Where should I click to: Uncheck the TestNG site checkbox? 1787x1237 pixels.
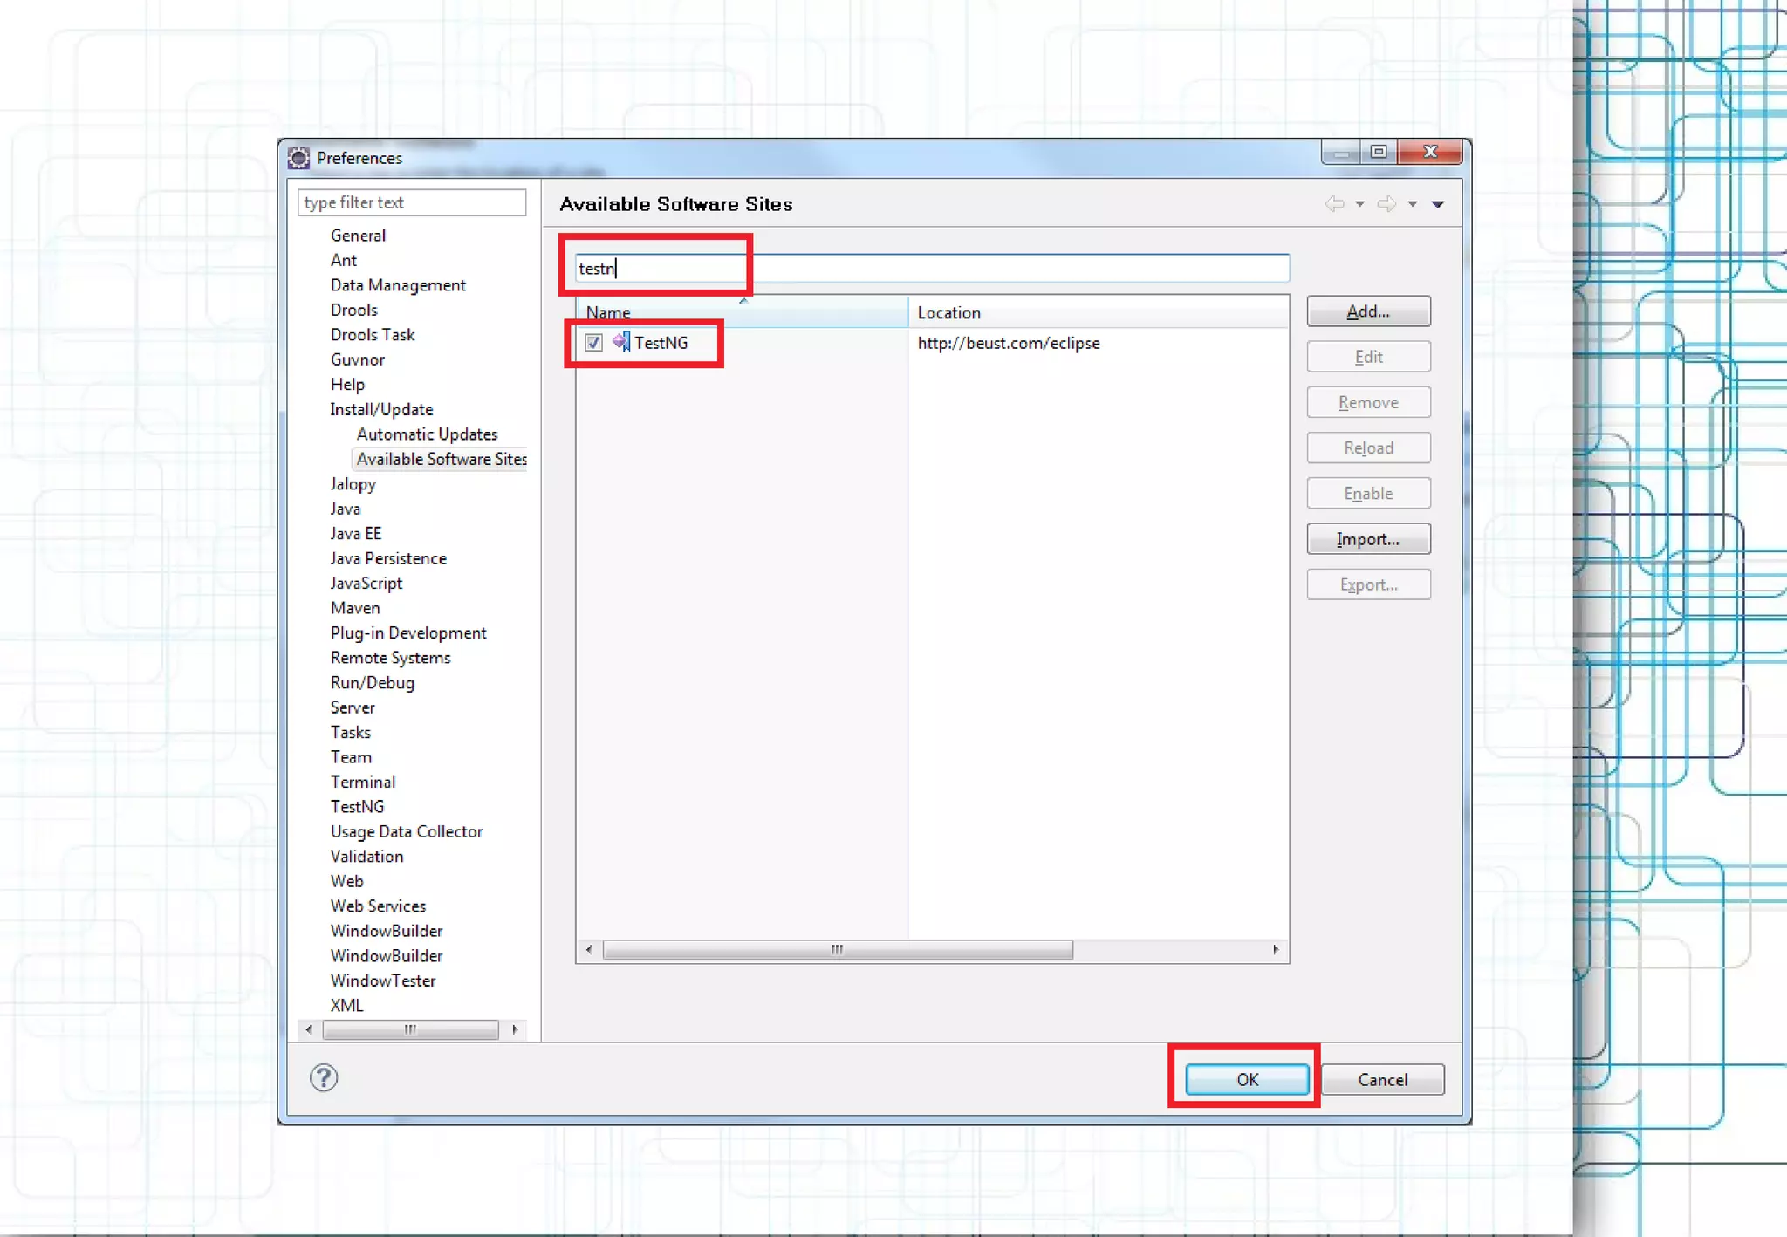[594, 343]
